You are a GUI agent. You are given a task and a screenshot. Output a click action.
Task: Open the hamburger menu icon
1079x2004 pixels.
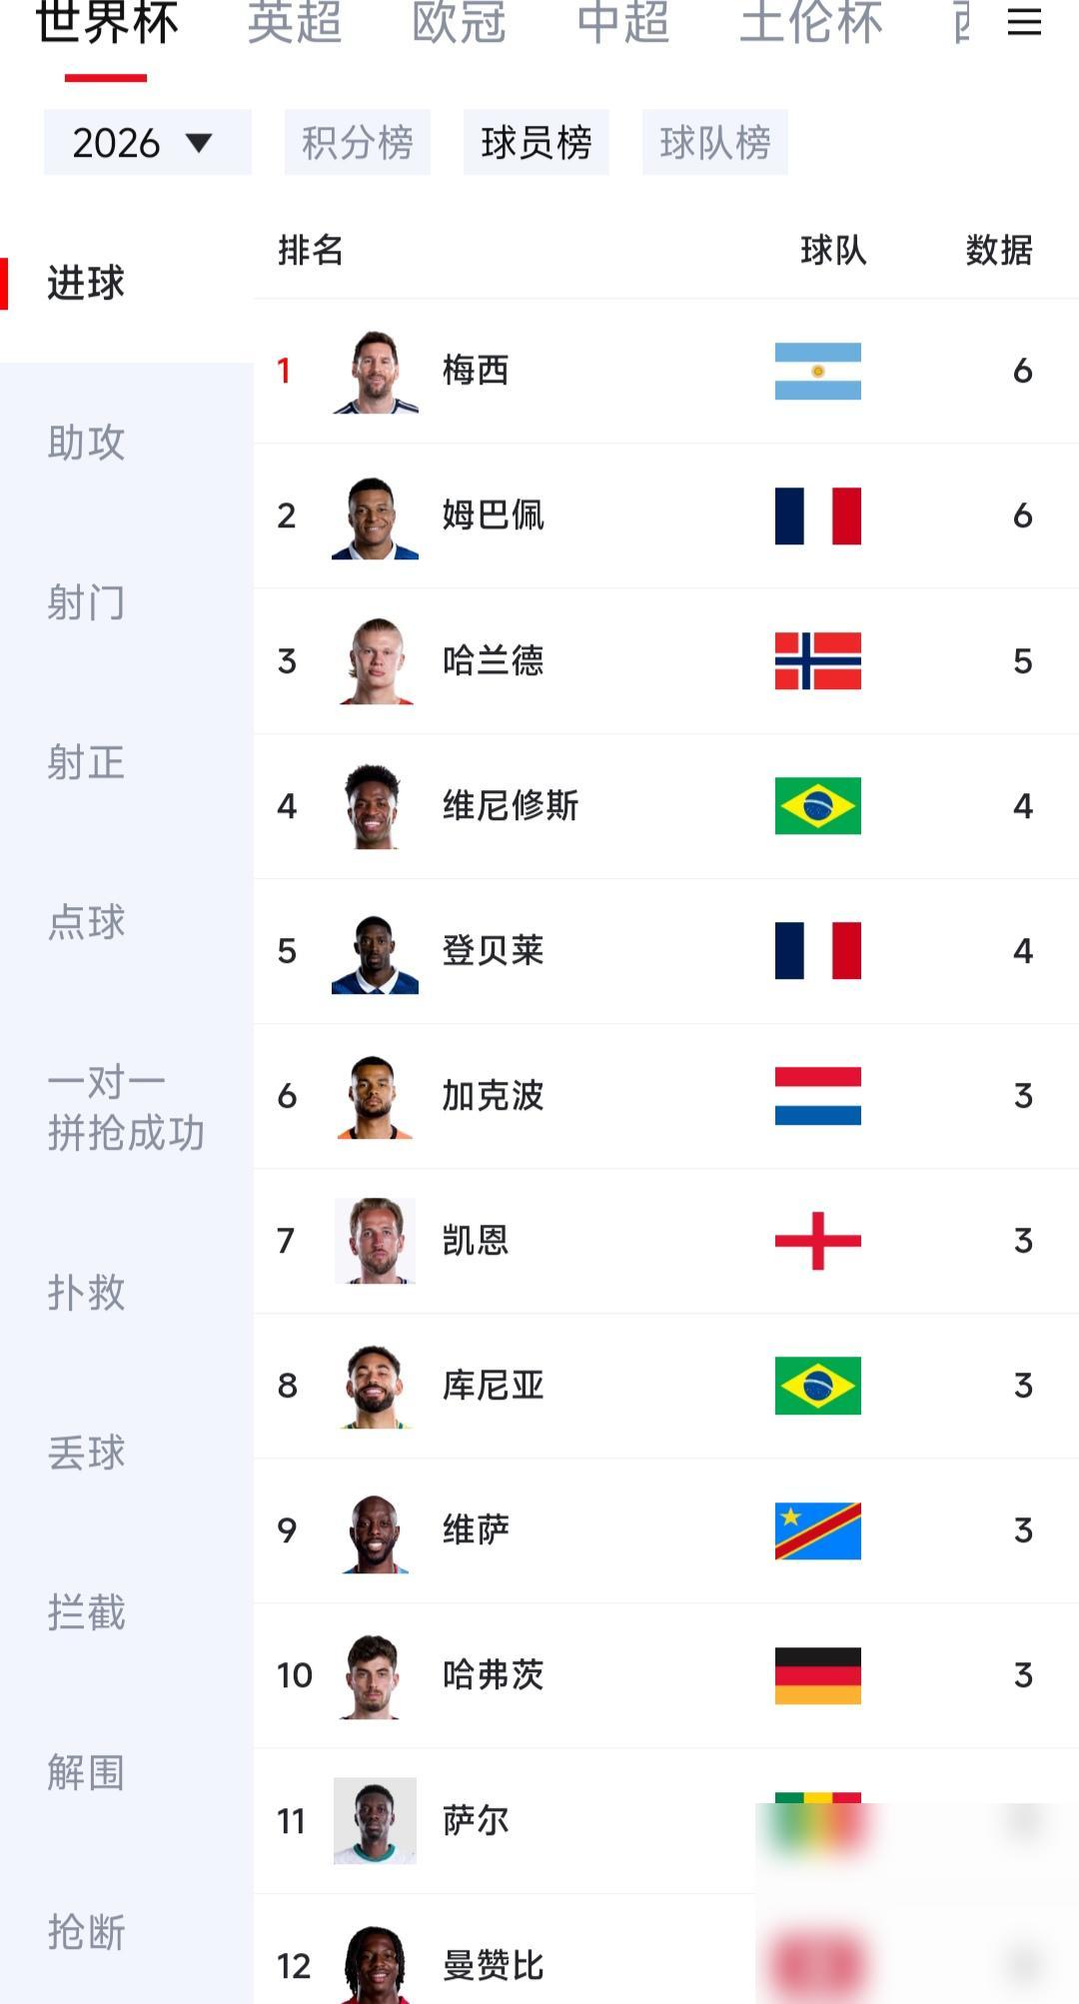point(1024,22)
